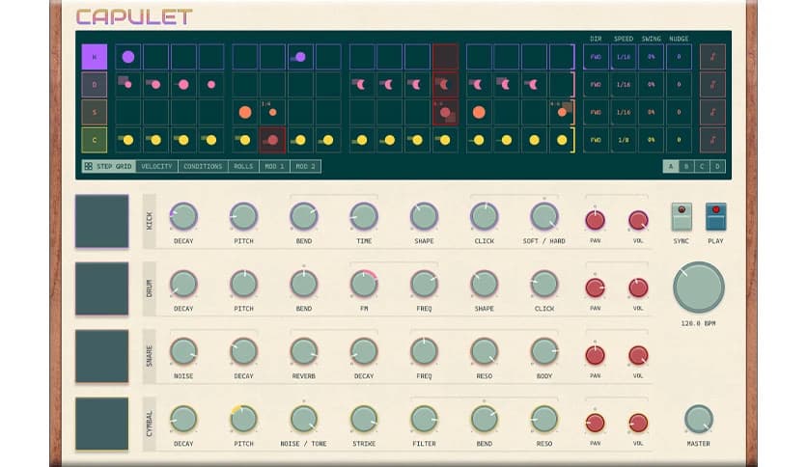The image size is (807, 467).
Task: Open the ROLLS tab
Action: point(243,166)
